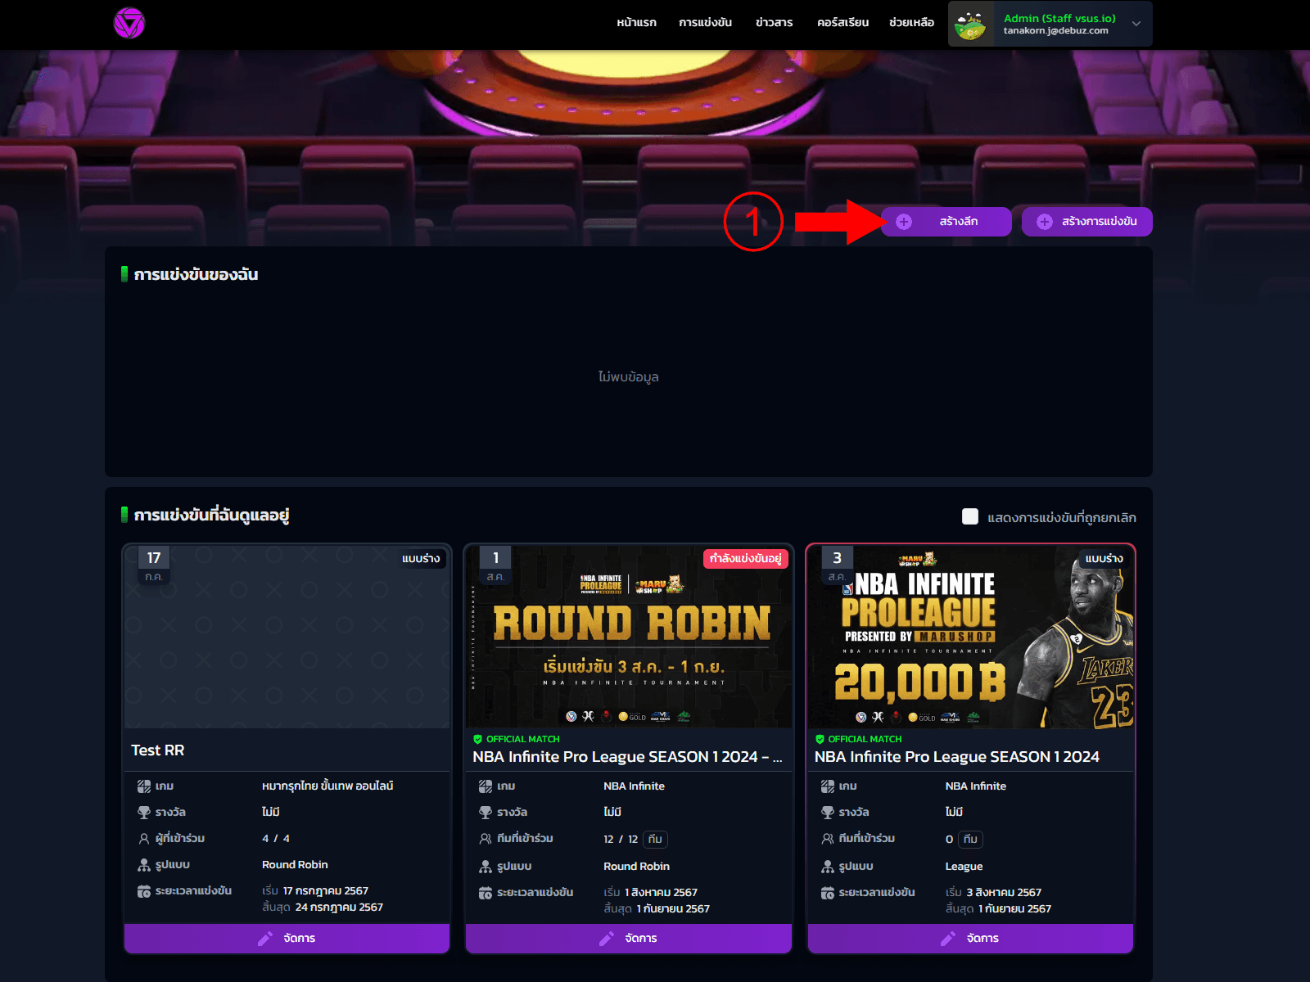This screenshot has height=982, width=1310.
Task: Click teams icon in Round Robin card
Action: pyautogui.click(x=486, y=839)
